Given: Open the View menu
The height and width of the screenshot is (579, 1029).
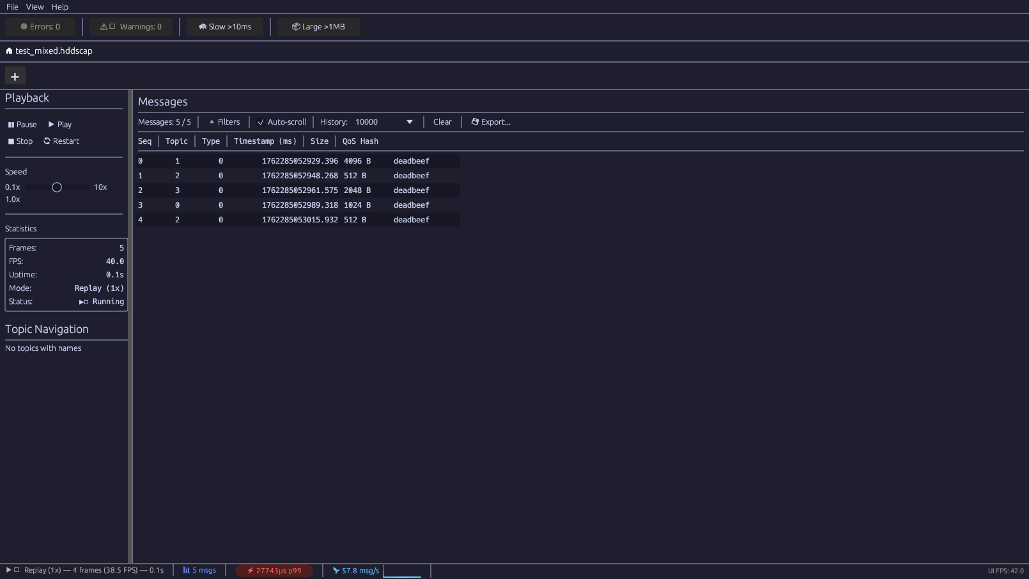Looking at the screenshot, I should (35, 7).
